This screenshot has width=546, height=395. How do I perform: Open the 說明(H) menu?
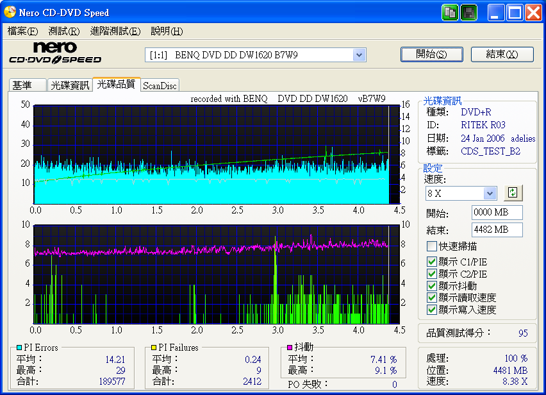167,31
